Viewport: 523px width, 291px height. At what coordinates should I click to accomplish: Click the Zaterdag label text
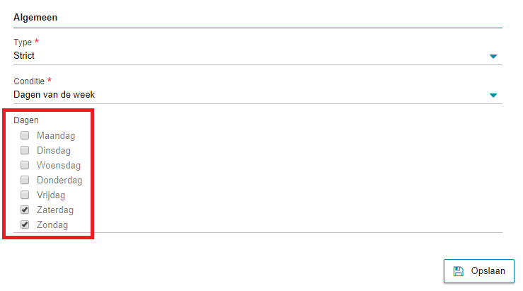(55, 210)
